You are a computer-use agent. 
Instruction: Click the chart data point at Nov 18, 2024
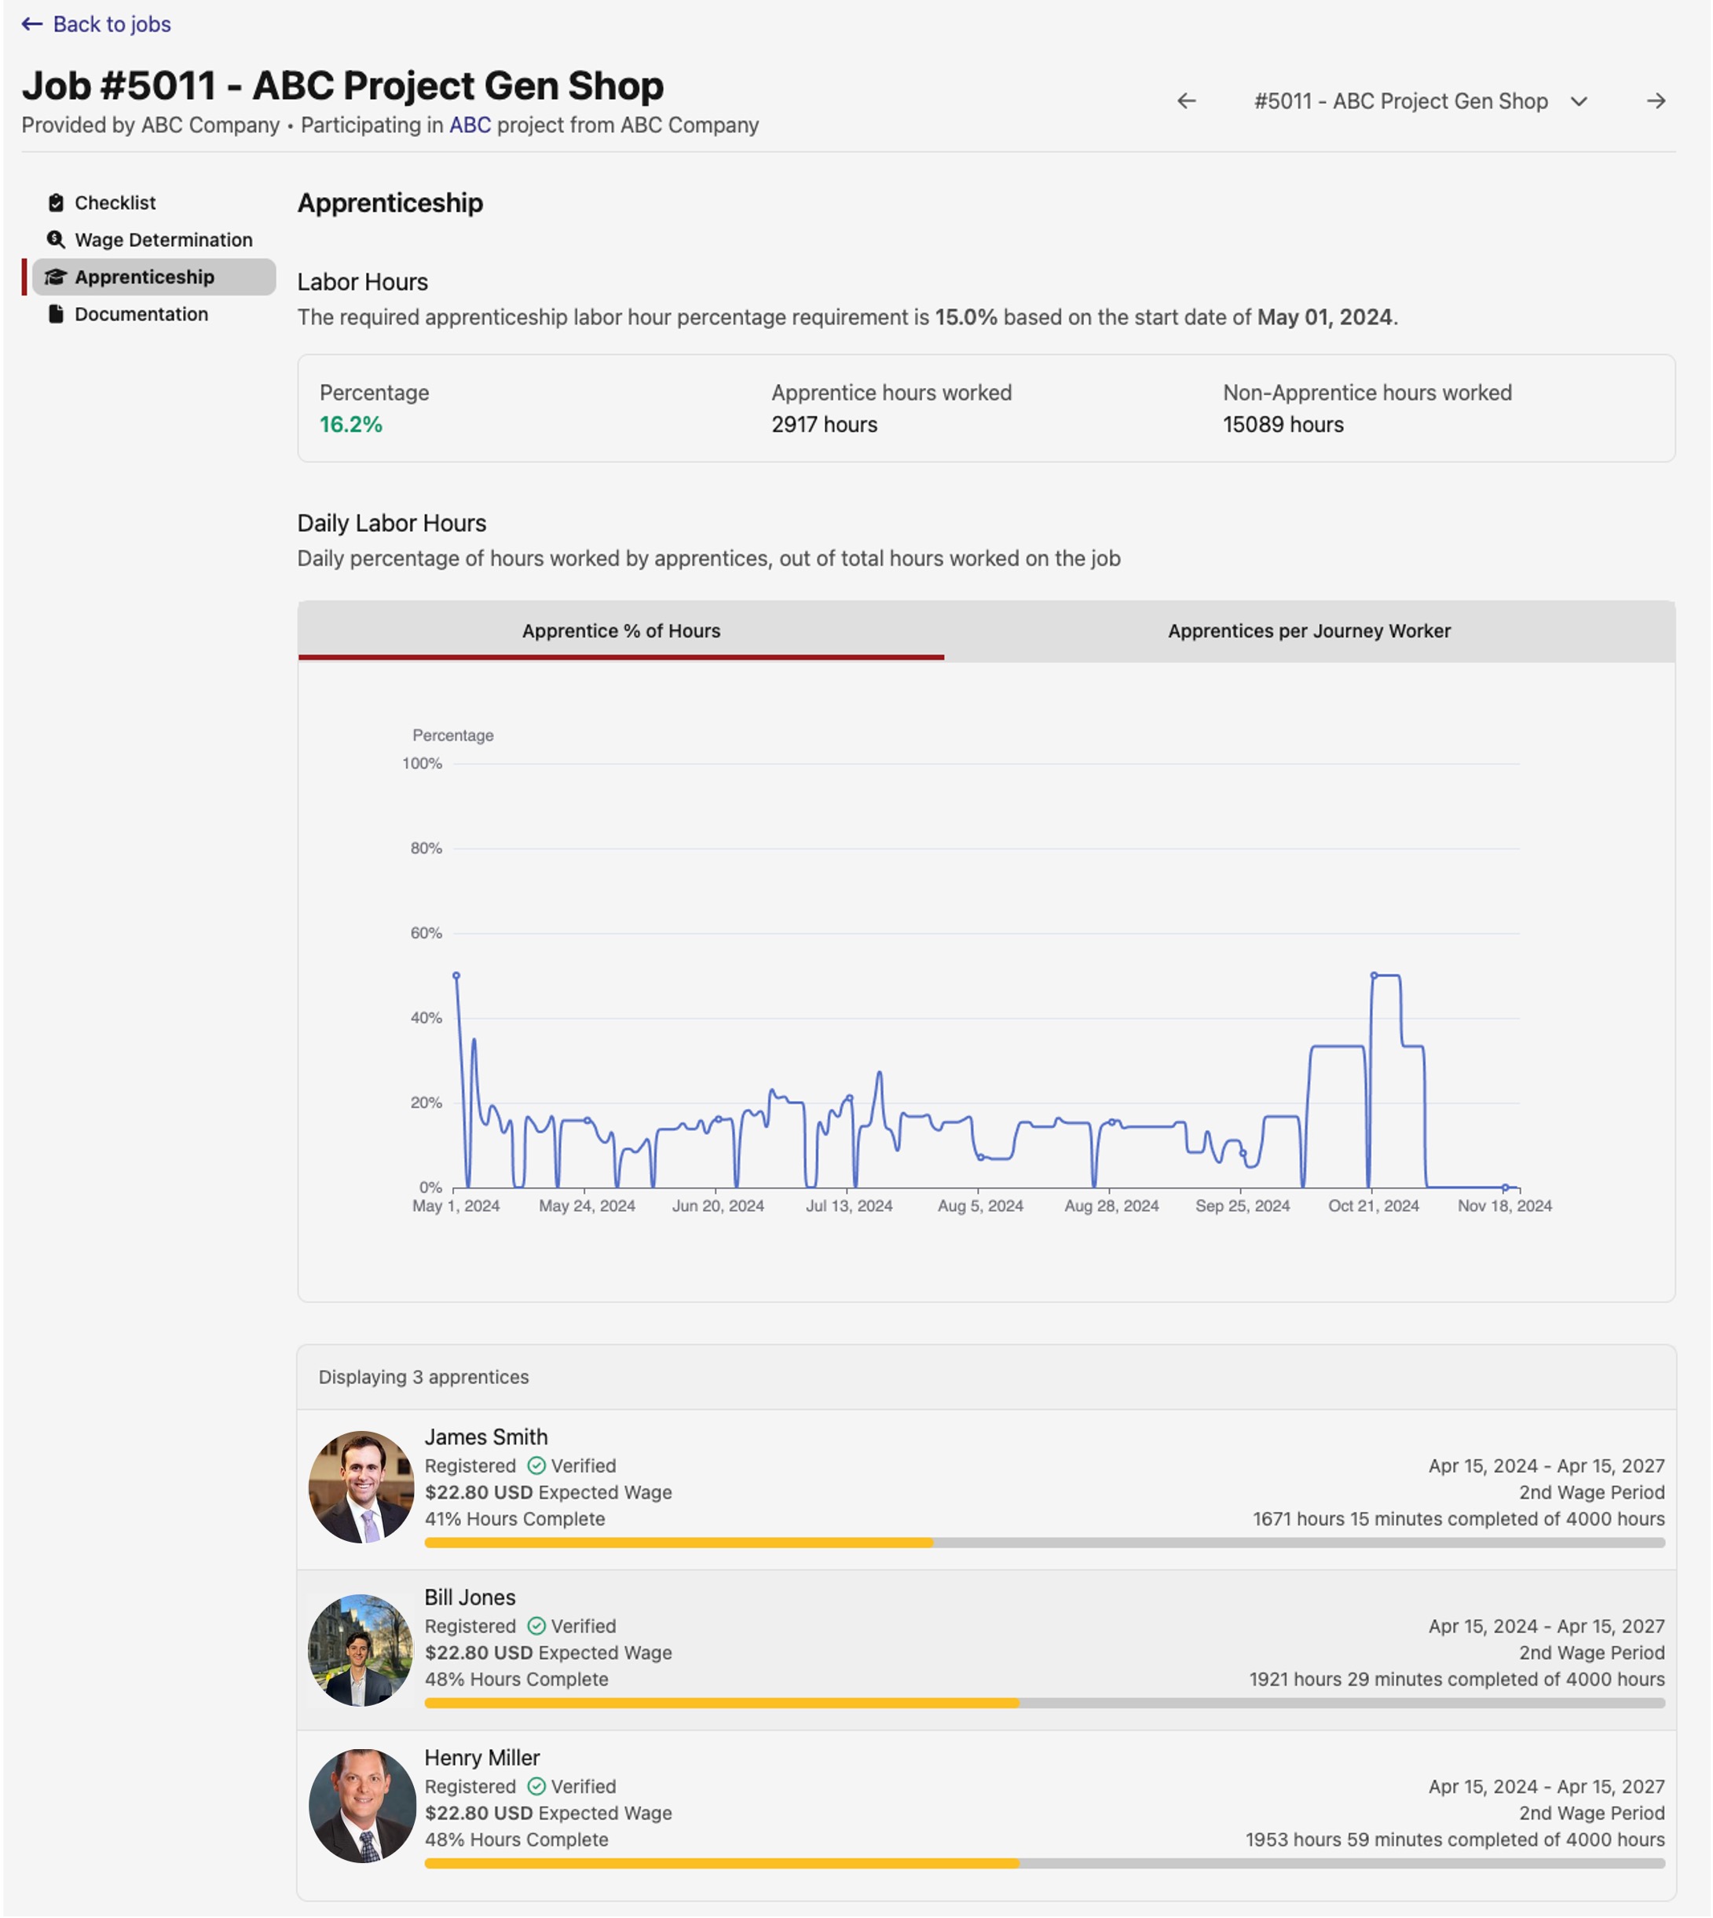point(1505,1188)
